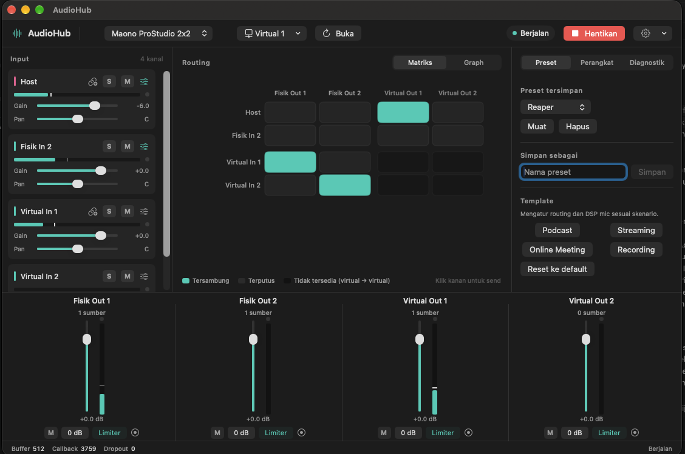Open Virtual In 1 DSP settings icon
685x454 pixels.
(x=144, y=211)
